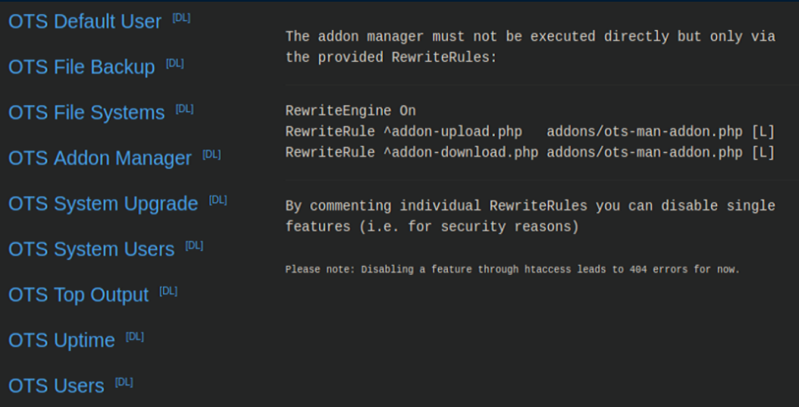Open the OTS System Upgrade link

pyautogui.click(x=103, y=204)
